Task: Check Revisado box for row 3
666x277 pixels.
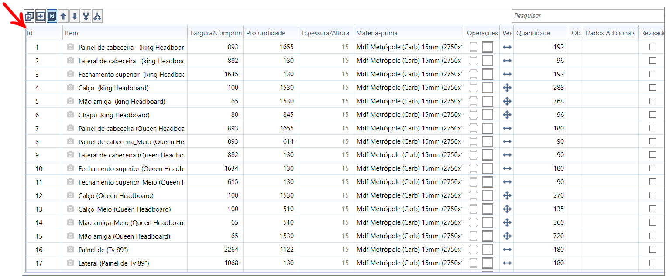Action: (x=653, y=74)
